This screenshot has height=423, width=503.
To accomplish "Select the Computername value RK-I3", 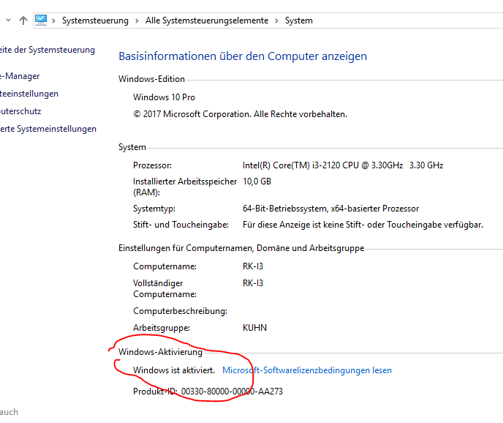I will [253, 266].
